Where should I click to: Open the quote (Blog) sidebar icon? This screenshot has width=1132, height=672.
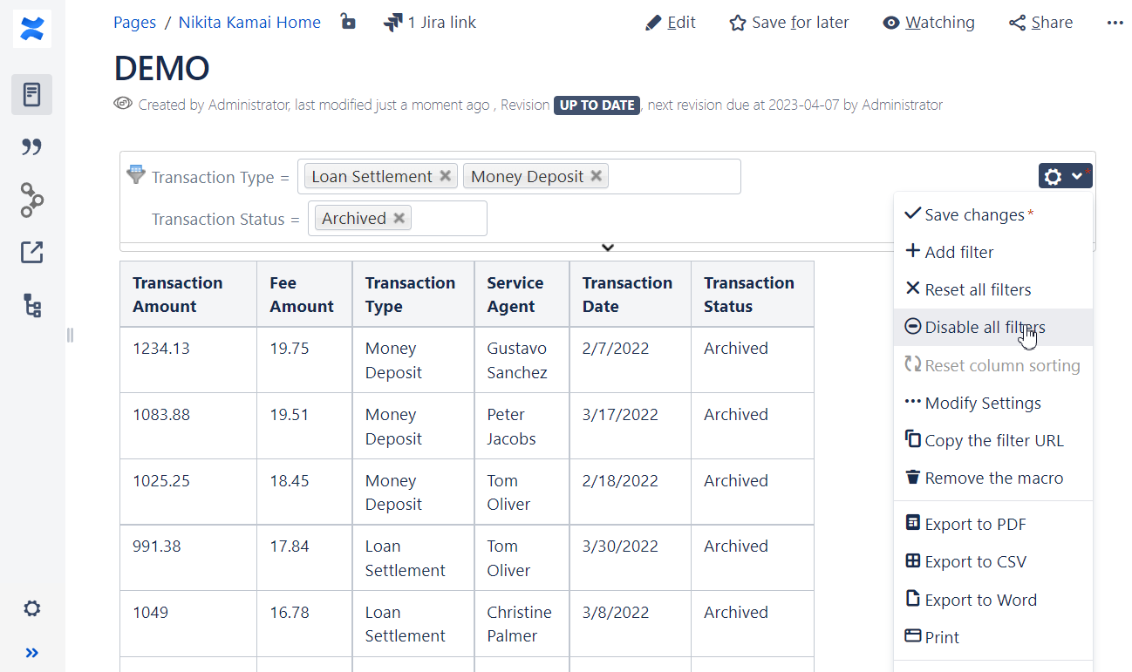point(32,146)
